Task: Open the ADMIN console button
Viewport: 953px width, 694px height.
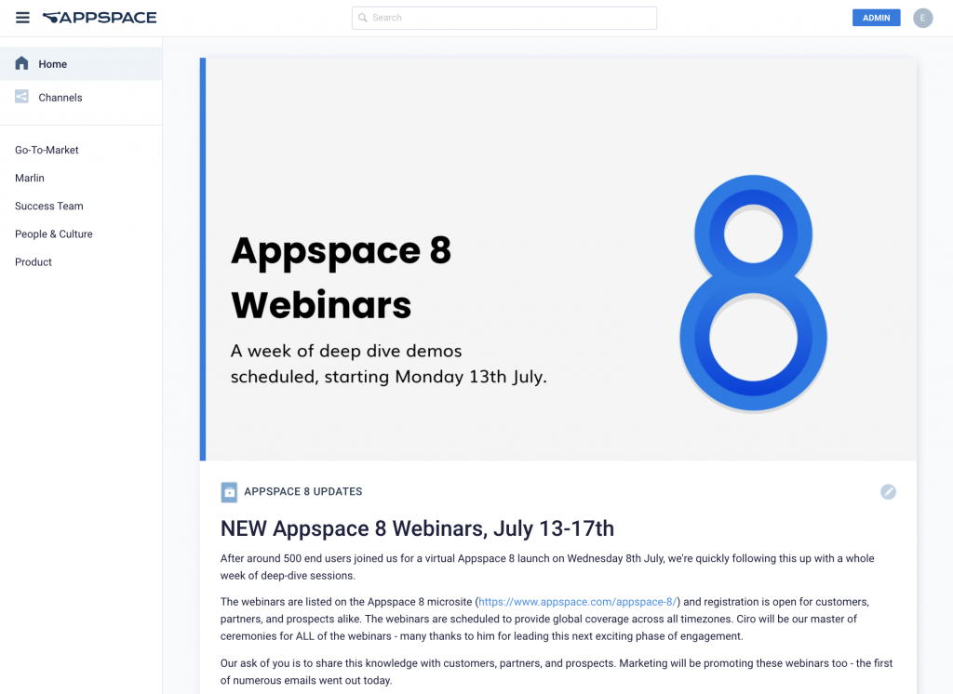Action: [x=876, y=18]
